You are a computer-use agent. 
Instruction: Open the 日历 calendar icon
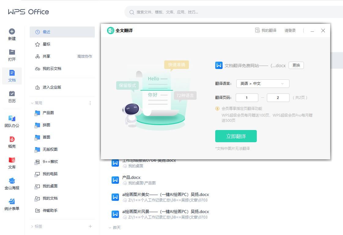[12, 93]
